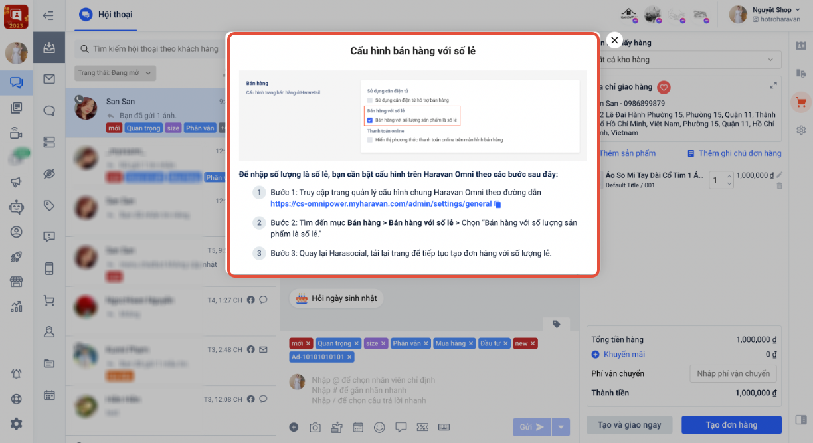This screenshot has width=813, height=443.
Task: Open the tag icon above message tags
Action: (x=557, y=324)
